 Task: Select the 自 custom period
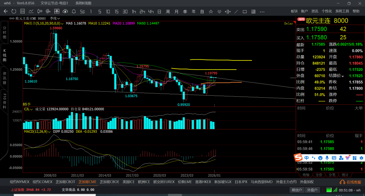(x=202, y=11)
